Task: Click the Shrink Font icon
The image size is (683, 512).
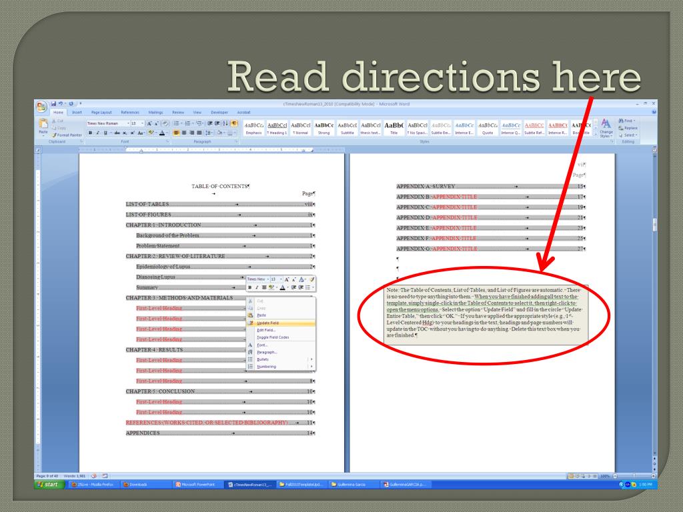Action: click(156, 123)
